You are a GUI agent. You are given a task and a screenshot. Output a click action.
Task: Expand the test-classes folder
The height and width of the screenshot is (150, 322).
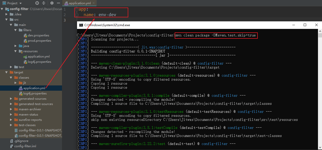click(11, 125)
